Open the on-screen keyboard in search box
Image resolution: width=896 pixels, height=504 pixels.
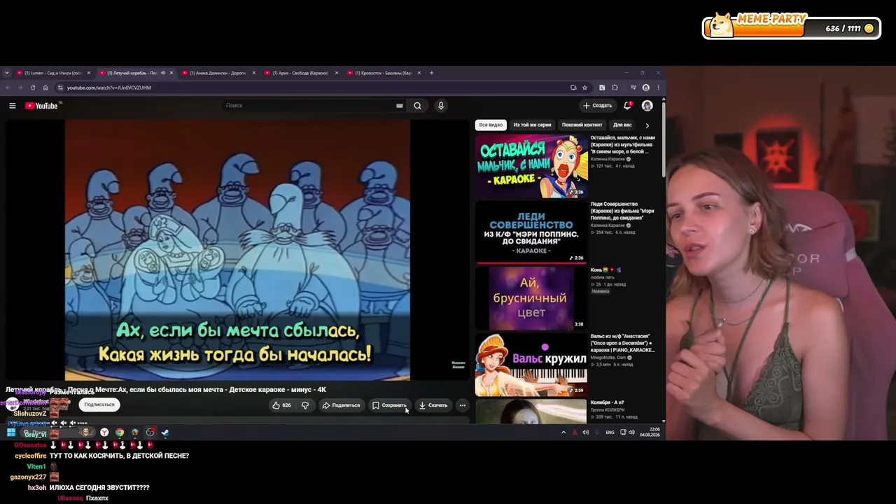click(400, 106)
